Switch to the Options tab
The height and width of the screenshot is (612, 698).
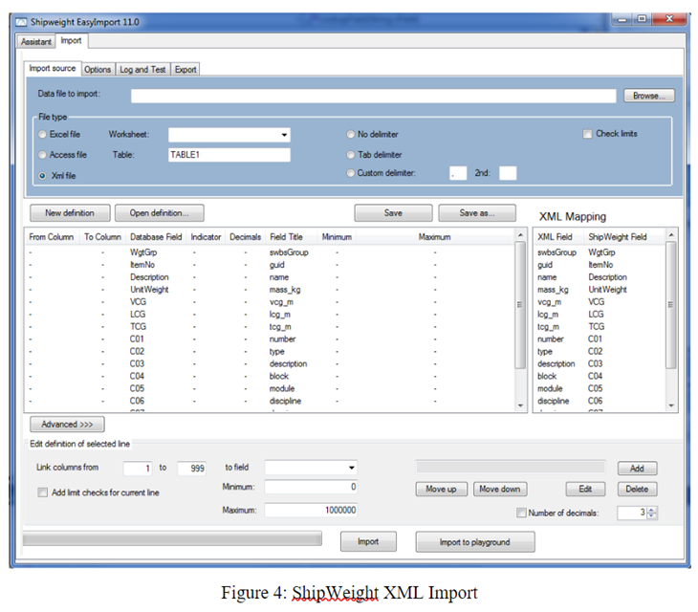pos(97,69)
